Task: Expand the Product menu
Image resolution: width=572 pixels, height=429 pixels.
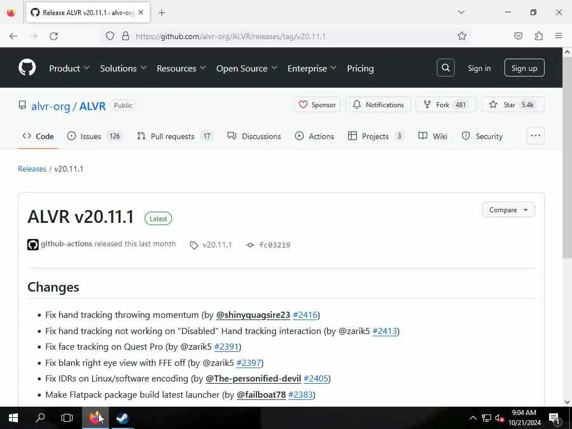Action: tap(69, 68)
